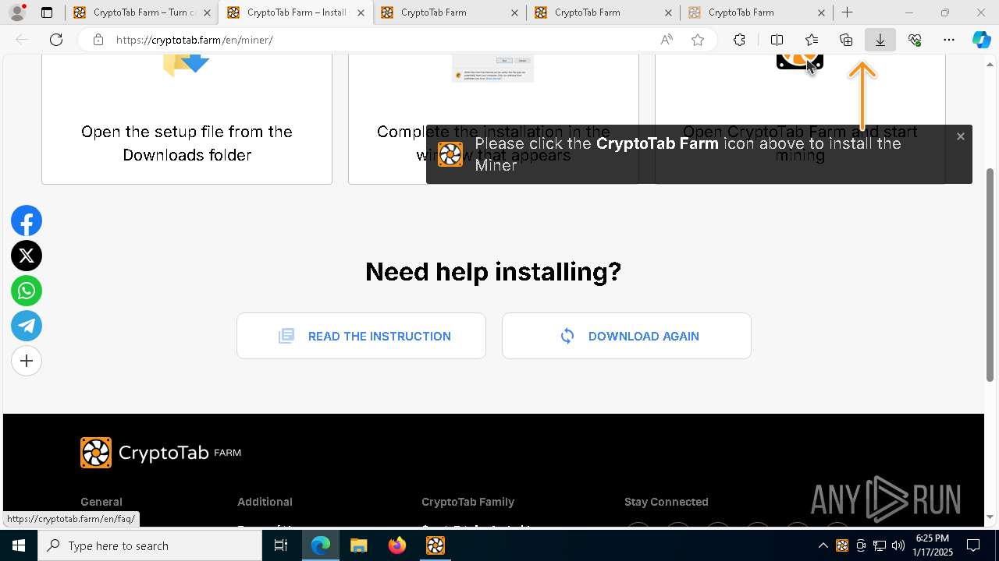This screenshot has height=561, width=999.
Task: Open Favorites list icon
Action: pos(812,40)
